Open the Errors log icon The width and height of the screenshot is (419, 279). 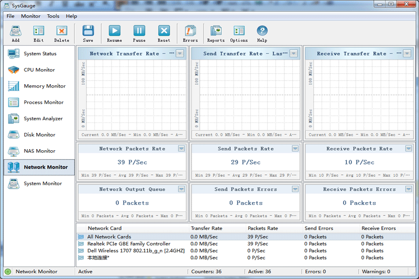point(190,32)
